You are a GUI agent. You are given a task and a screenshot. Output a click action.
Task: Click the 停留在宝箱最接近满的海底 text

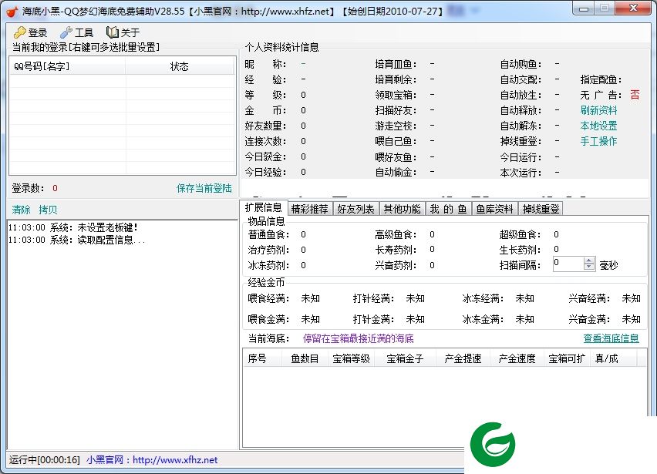pyautogui.click(x=359, y=338)
